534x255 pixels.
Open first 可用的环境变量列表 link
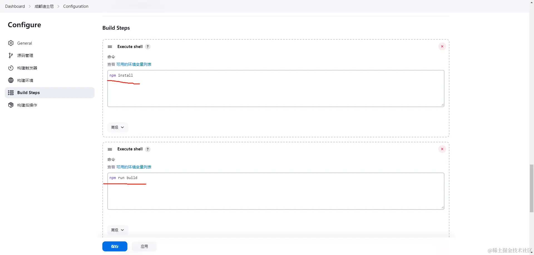(x=134, y=64)
